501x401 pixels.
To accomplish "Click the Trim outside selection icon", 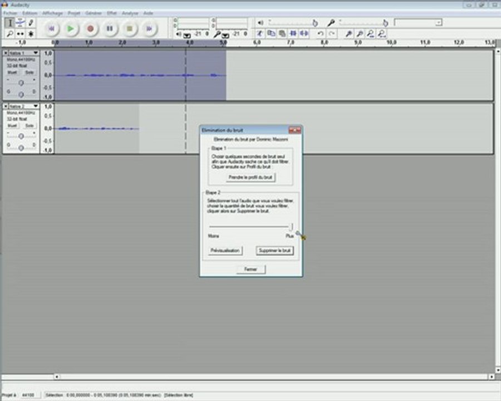I will (293, 33).
